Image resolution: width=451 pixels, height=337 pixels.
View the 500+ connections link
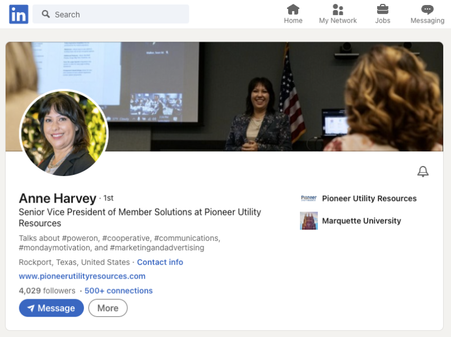pyautogui.click(x=118, y=291)
